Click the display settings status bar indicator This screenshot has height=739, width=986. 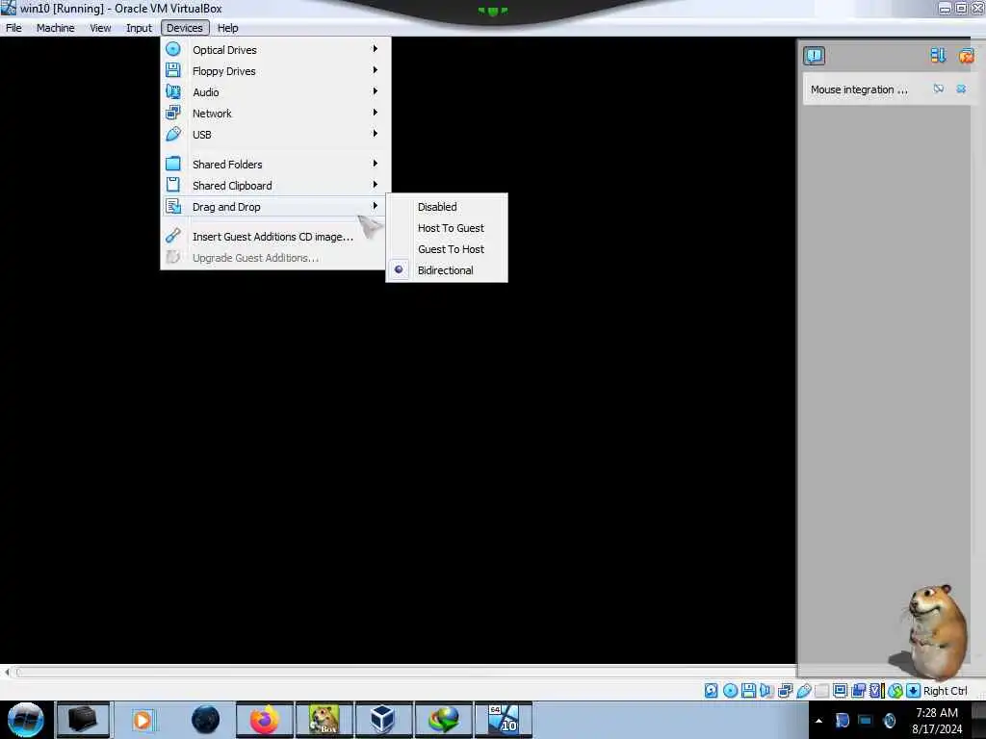pos(840,691)
